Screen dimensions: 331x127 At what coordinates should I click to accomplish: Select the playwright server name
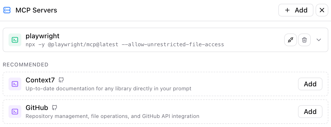43,36
